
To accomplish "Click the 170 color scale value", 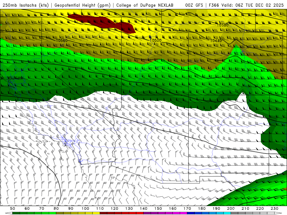I will coord(187,209).
